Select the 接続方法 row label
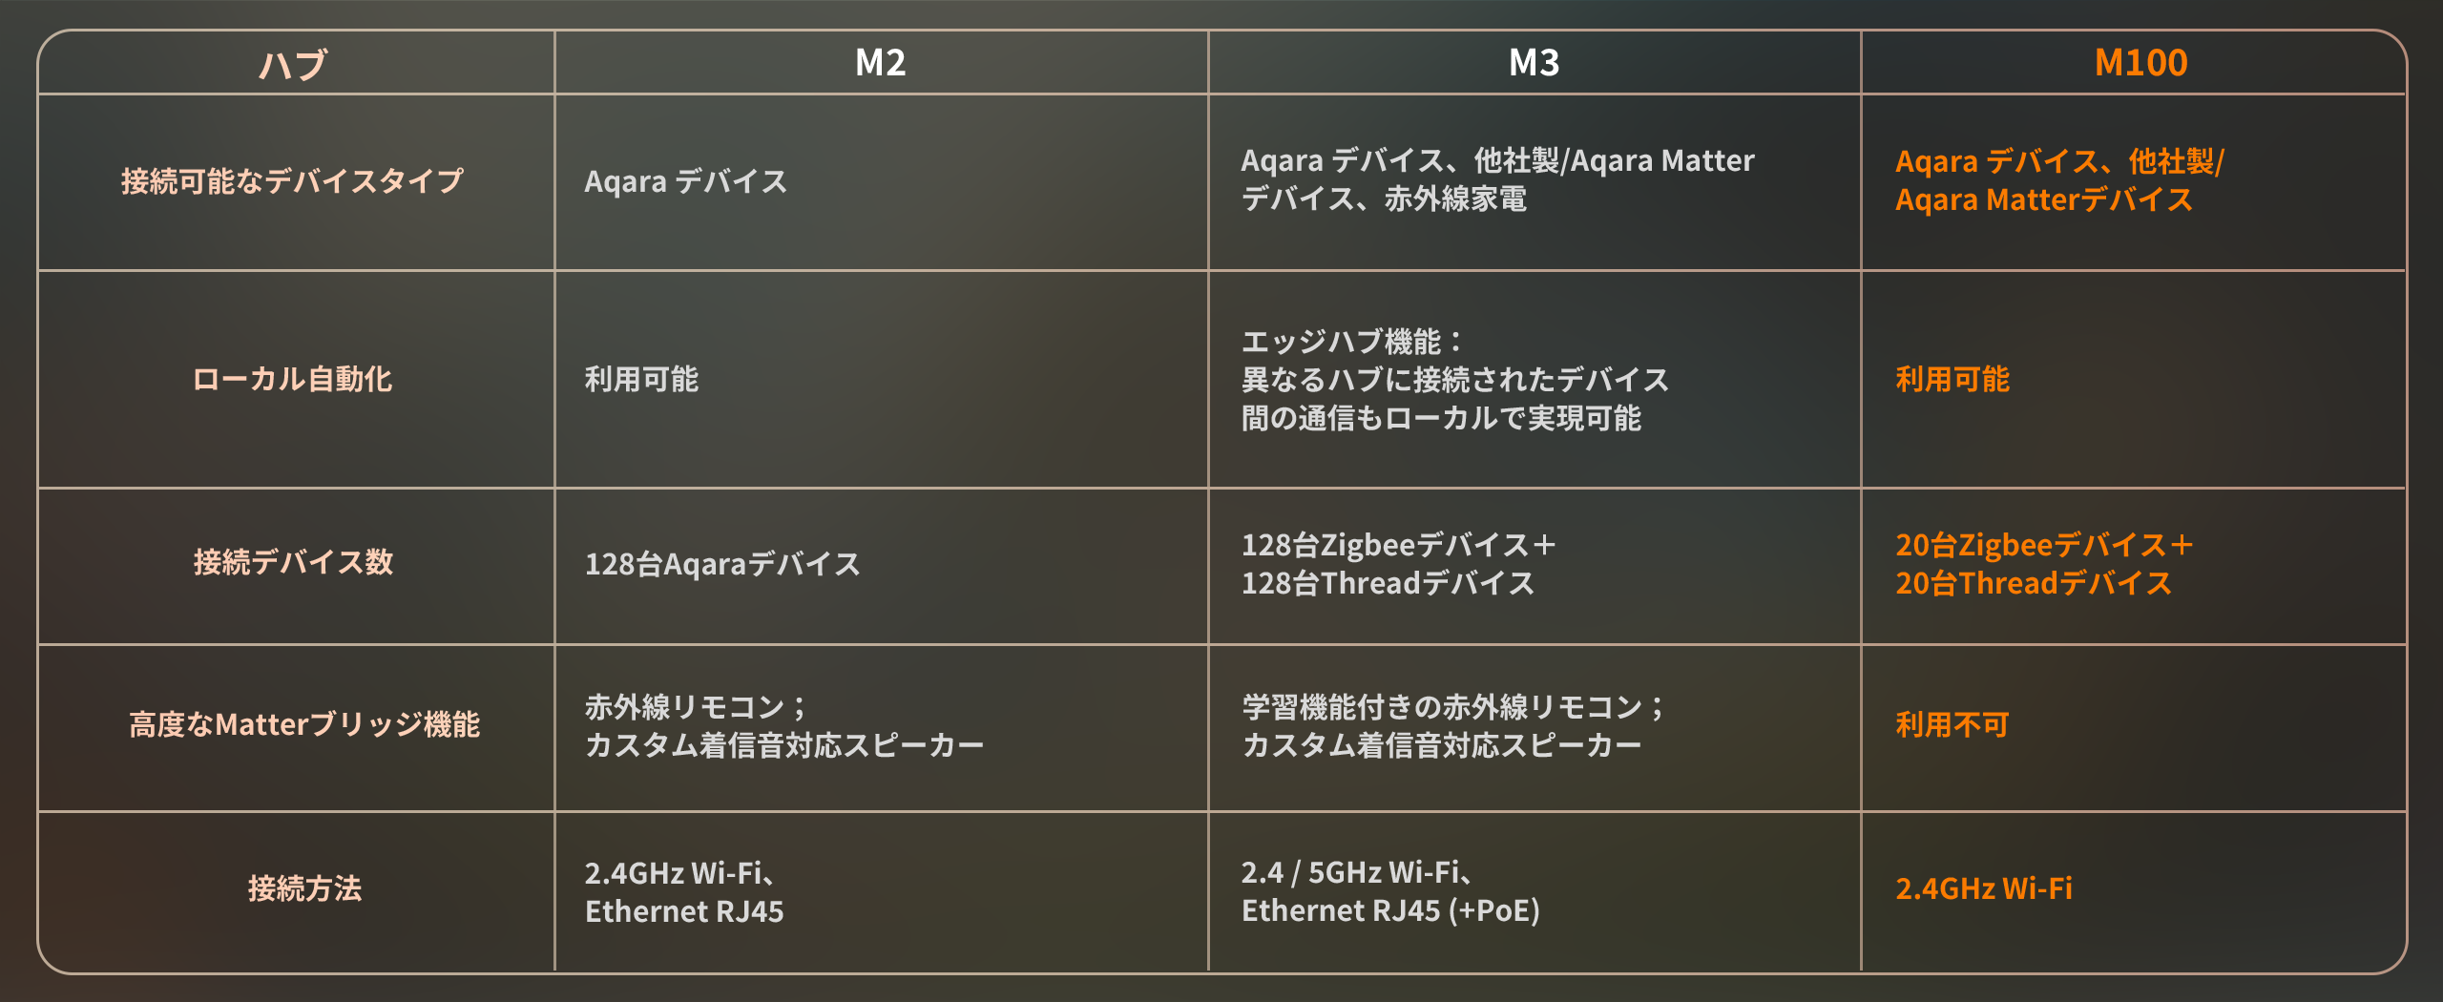 click(x=304, y=888)
